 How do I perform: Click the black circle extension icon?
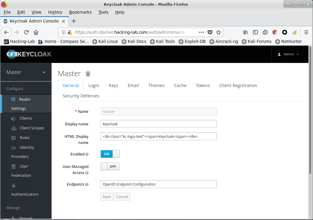coord(285,32)
